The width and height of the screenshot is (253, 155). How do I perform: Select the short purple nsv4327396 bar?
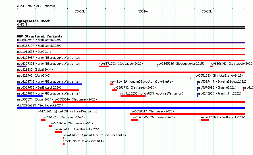pyautogui.click(x=22, y=66)
